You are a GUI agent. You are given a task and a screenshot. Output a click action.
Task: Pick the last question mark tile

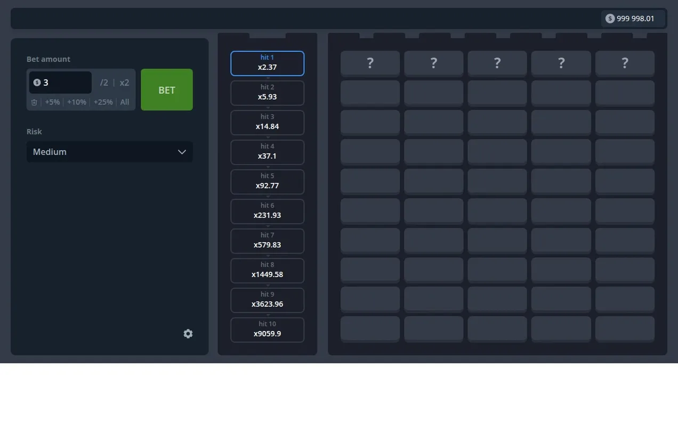[x=625, y=63]
